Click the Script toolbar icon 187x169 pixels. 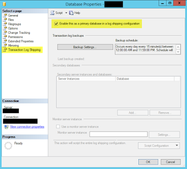[x=52, y=13]
